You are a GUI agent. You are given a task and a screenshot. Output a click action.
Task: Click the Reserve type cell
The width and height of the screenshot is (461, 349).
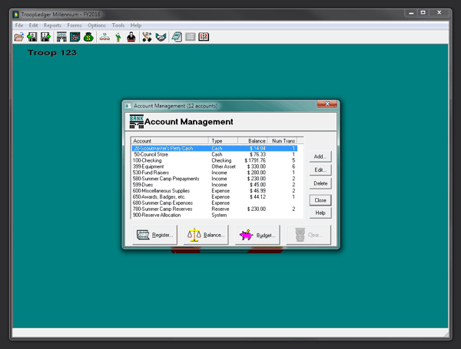(221, 209)
